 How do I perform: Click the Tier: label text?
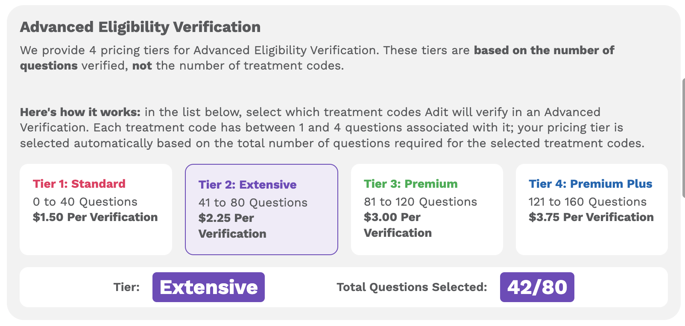127,287
